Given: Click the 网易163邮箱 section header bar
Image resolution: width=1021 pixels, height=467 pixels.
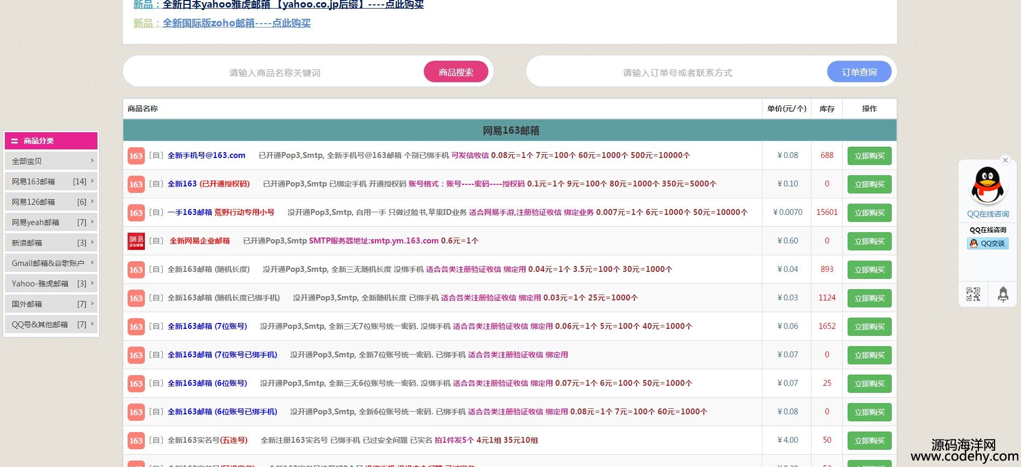Looking at the screenshot, I should point(510,131).
